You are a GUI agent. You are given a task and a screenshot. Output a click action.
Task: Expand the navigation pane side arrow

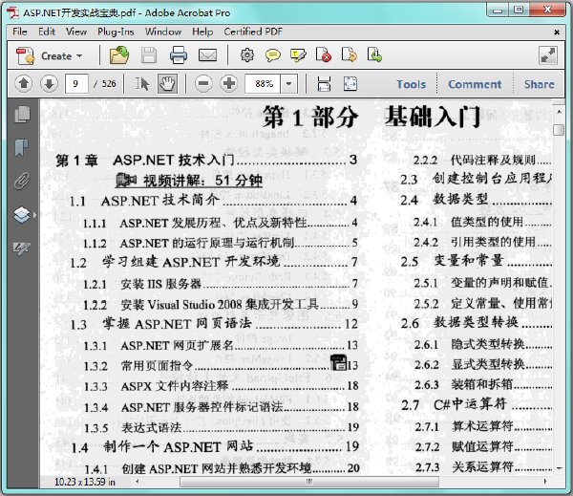(x=35, y=215)
